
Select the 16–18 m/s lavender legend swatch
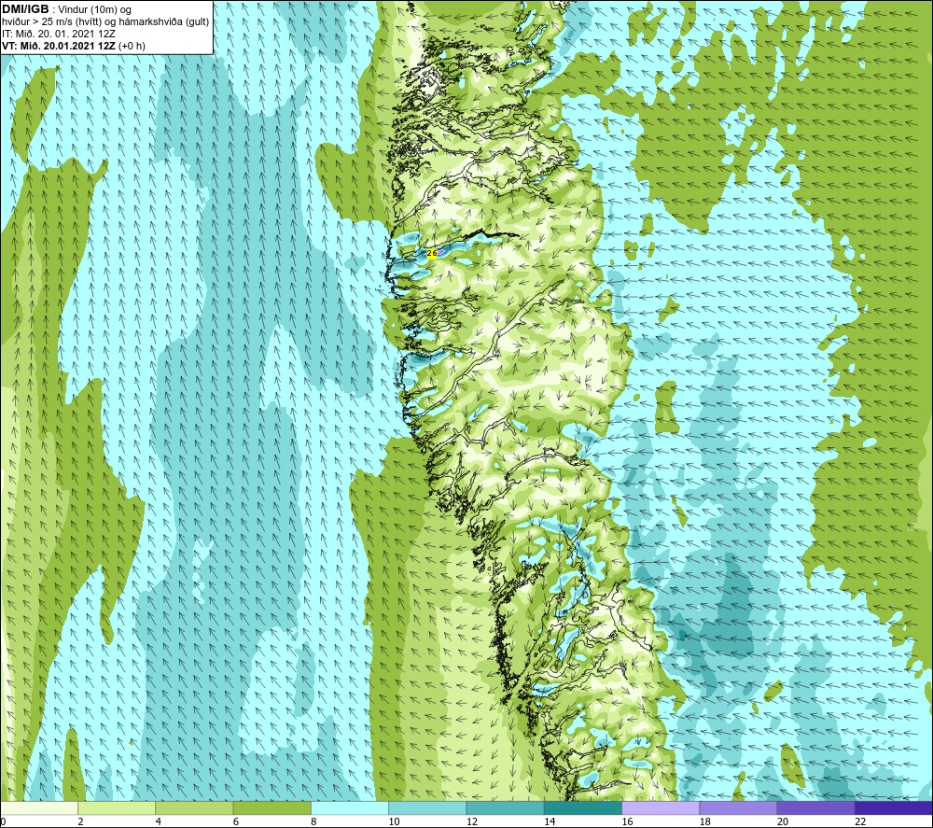(661, 807)
